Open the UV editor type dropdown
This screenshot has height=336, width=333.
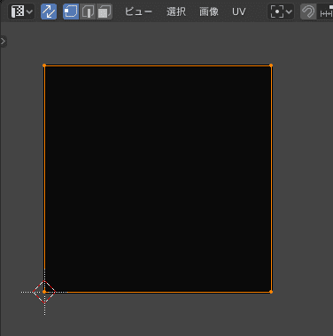pos(21,11)
